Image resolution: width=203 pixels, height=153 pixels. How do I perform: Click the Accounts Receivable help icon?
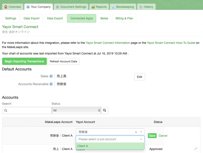(51, 84)
